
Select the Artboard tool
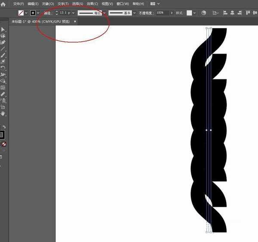pyautogui.click(x=3, y=107)
